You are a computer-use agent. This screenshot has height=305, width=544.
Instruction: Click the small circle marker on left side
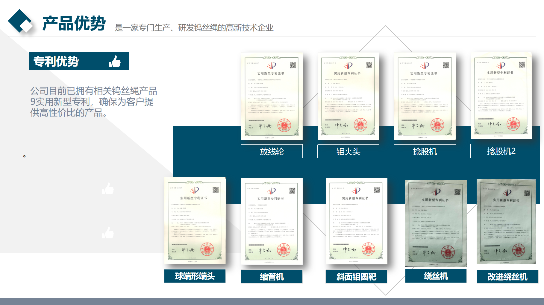[24, 156]
